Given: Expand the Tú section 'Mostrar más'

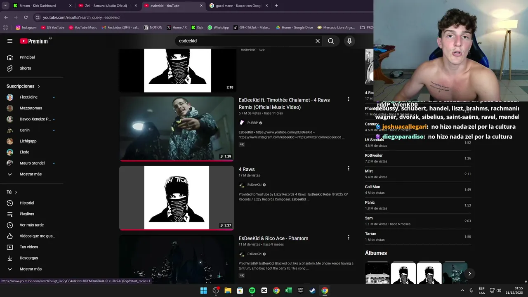Looking at the screenshot, I should (x=31, y=269).
